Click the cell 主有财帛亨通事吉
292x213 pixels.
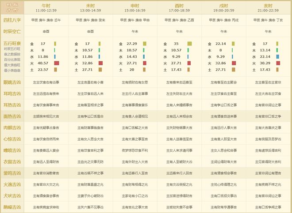[224, 207]
